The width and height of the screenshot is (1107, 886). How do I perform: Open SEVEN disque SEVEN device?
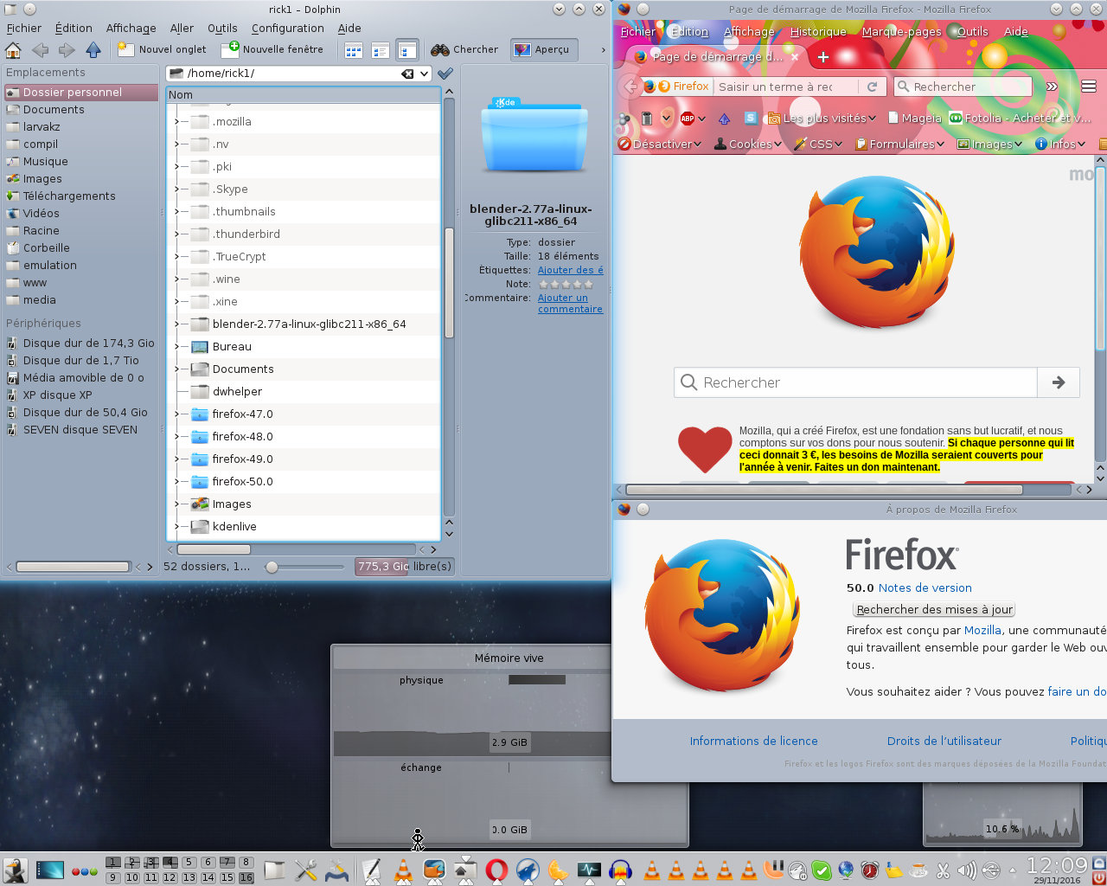tap(80, 430)
